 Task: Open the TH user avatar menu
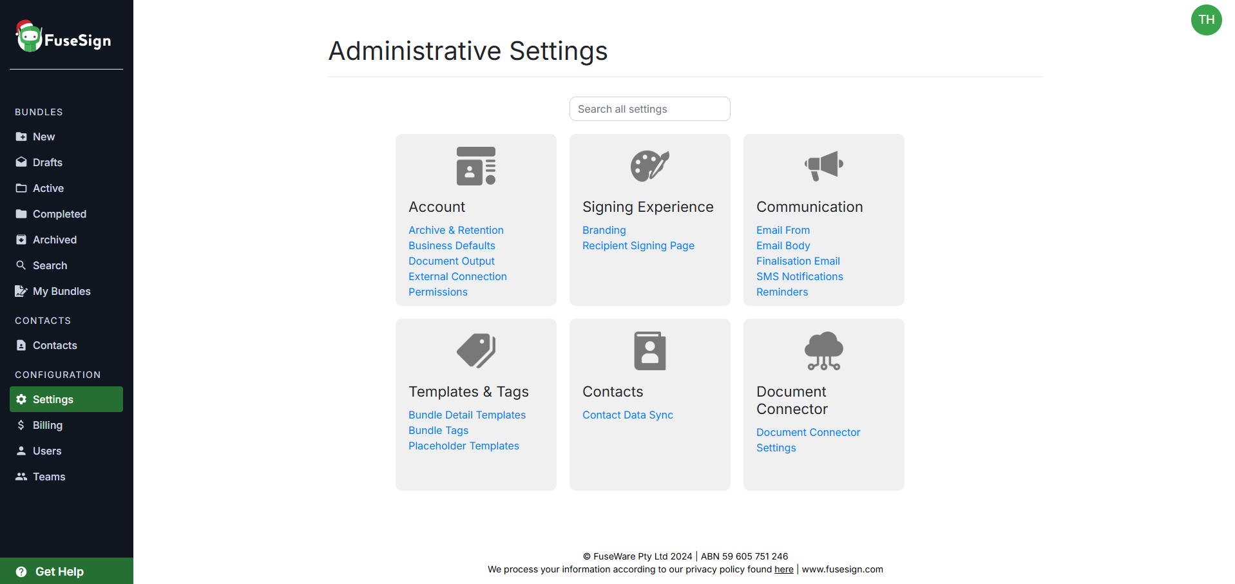point(1207,20)
